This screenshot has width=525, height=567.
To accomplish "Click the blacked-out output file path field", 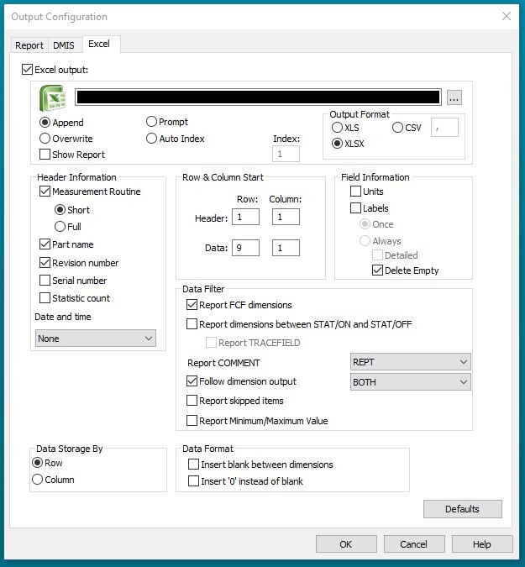I will [258, 97].
